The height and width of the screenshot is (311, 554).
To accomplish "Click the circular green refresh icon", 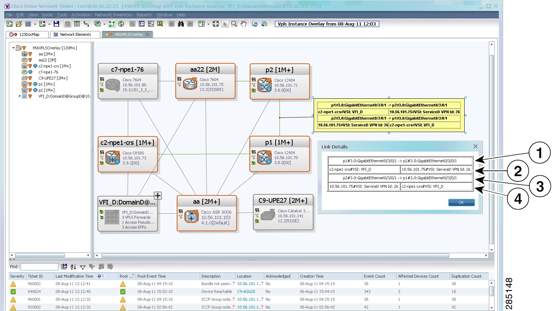I will click(121, 24).
